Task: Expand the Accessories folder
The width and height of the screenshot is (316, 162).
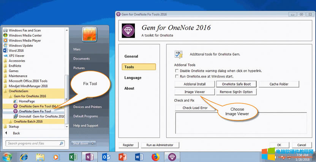Action: [x=17, y=61]
